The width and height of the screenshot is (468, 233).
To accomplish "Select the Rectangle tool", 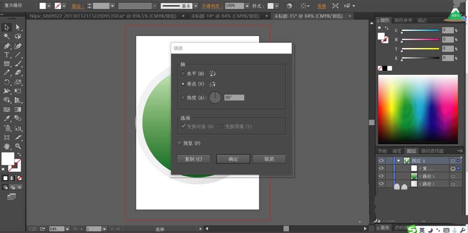I will coord(7,64).
